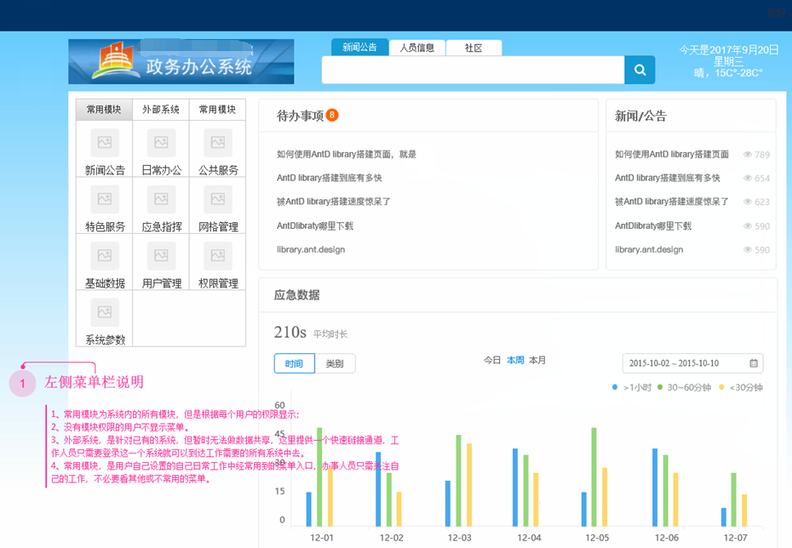Open the 社区 tab

[473, 48]
